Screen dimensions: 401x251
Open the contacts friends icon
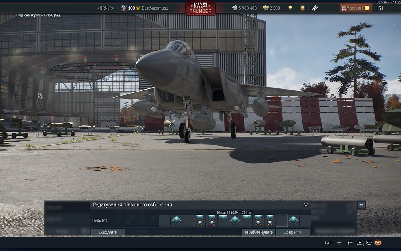click(360, 243)
